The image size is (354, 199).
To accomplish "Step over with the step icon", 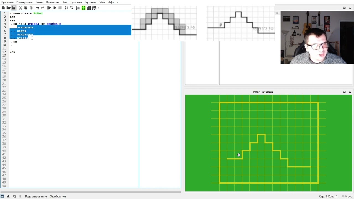I will (x=66, y=8).
